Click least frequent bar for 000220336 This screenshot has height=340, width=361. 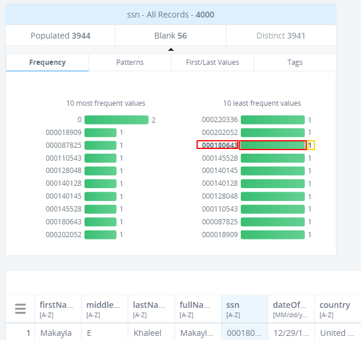click(x=273, y=120)
